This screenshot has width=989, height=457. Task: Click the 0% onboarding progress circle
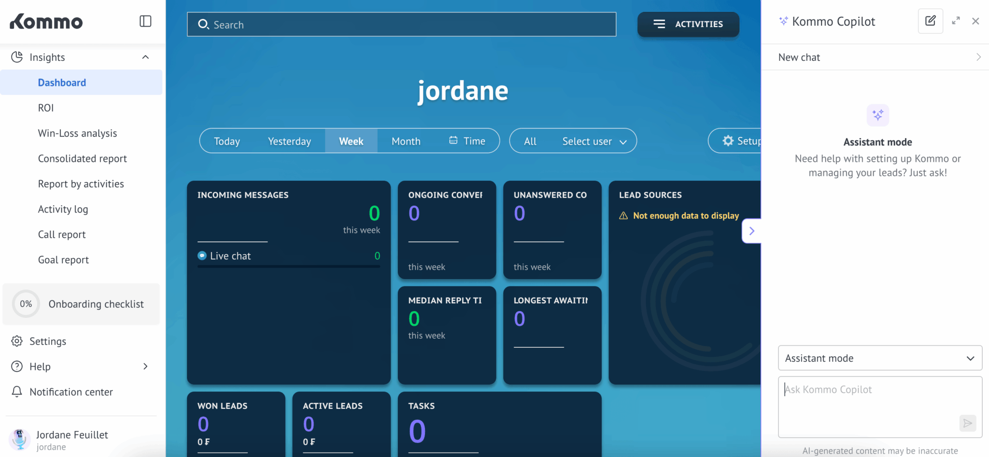click(26, 304)
